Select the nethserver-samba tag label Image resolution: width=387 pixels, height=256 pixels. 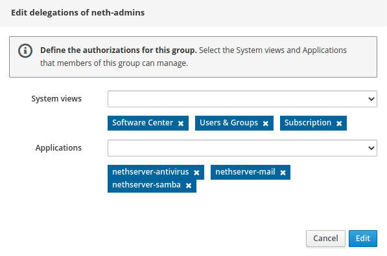[x=147, y=185]
